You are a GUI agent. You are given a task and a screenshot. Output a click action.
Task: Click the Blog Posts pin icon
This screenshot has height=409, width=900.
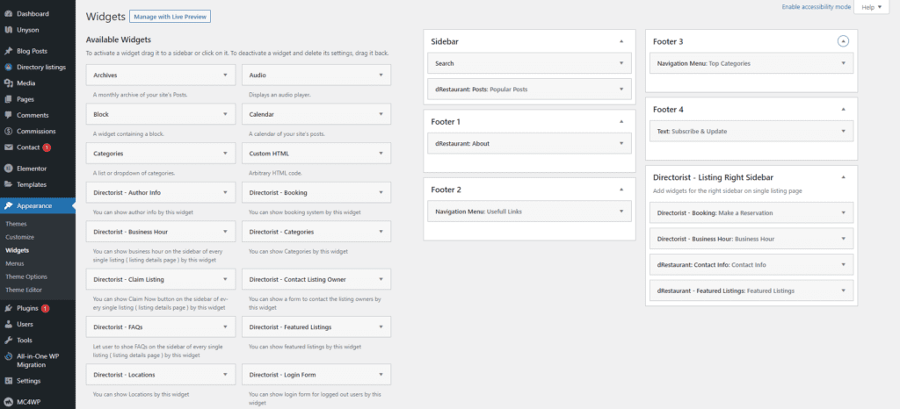[8, 51]
